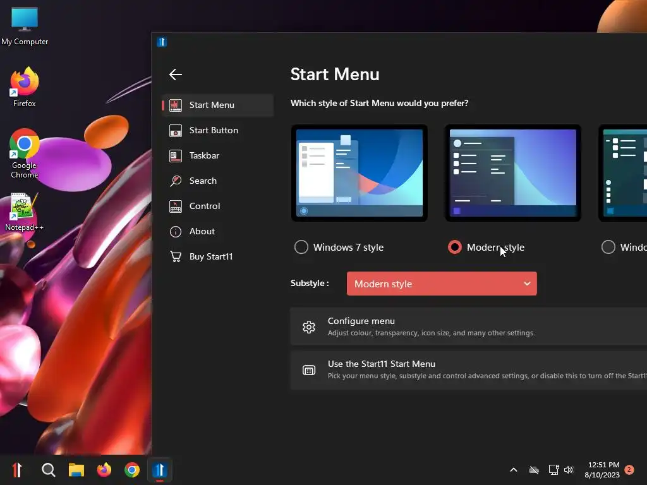Open Configure menu settings

coord(468,326)
